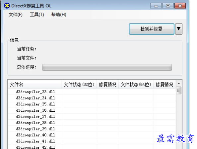The height and width of the screenshot is (149, 197).
Task: Select row d3dcompiler_34.dll
Action: pos(92,98)
